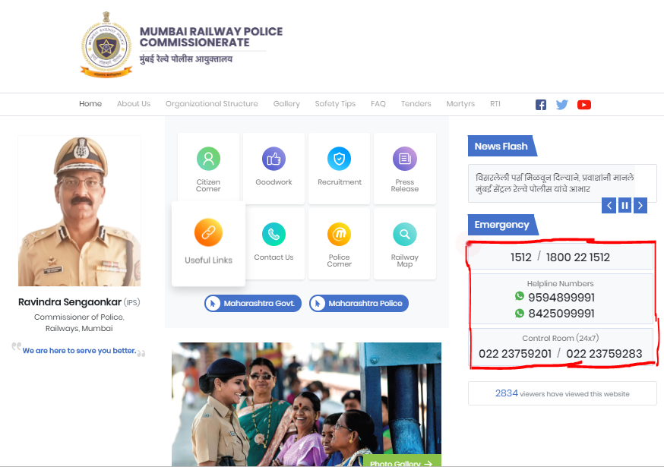Click the women police gallery photo

[x=306, y=404]
